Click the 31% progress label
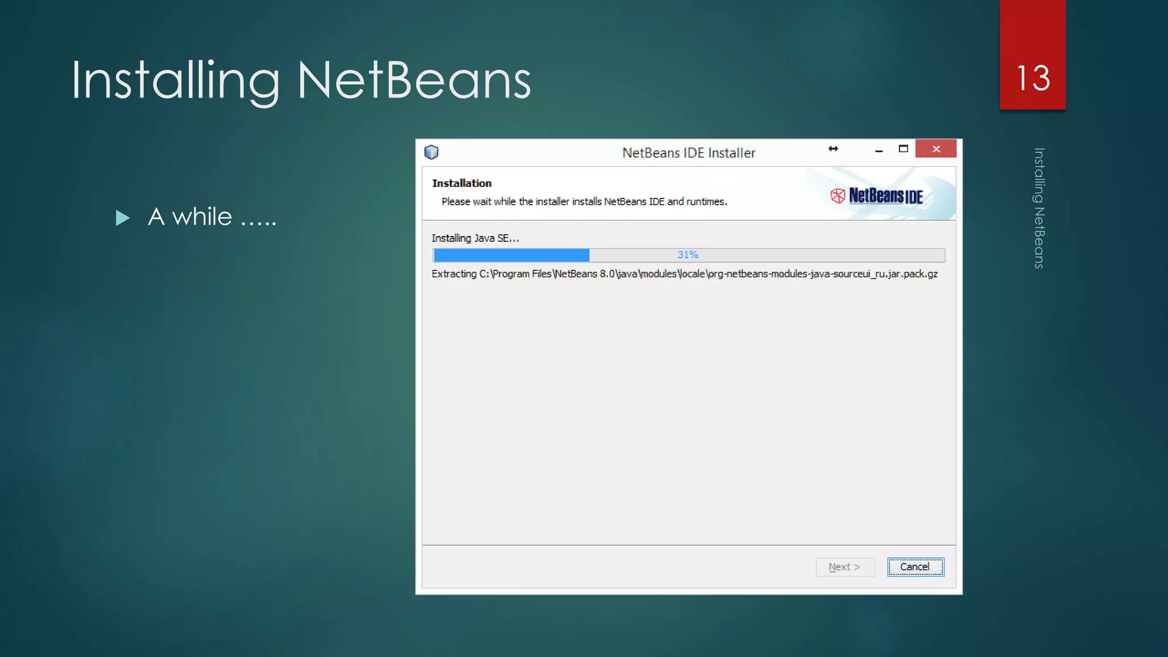Viewport: 1168px width, 657px height. tap(688, 255)
